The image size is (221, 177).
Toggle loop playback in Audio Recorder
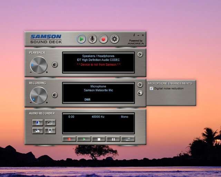128,139
